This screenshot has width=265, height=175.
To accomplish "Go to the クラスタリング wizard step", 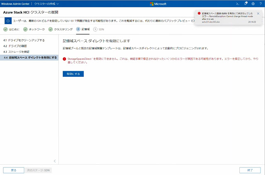I will [x=60, y=29].
